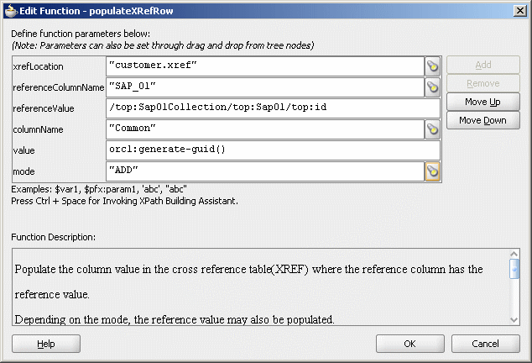532x363 pixels.
Task: Click the Move Up button
Action: pos(482,102)
